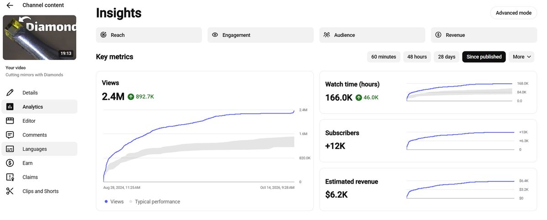
Task: Switch to the Revenue tab
Action: pos(484,35)
